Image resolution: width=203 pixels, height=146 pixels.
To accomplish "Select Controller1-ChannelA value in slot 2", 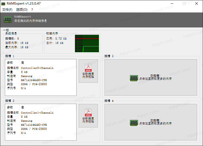I will tap(37, 113).
